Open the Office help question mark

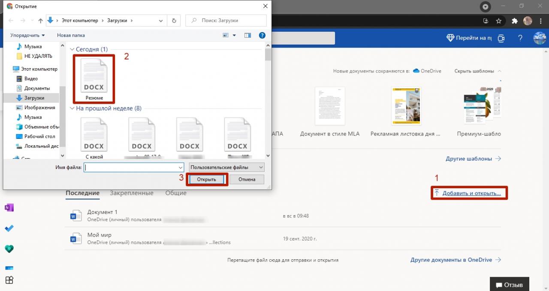click(520, 38)
